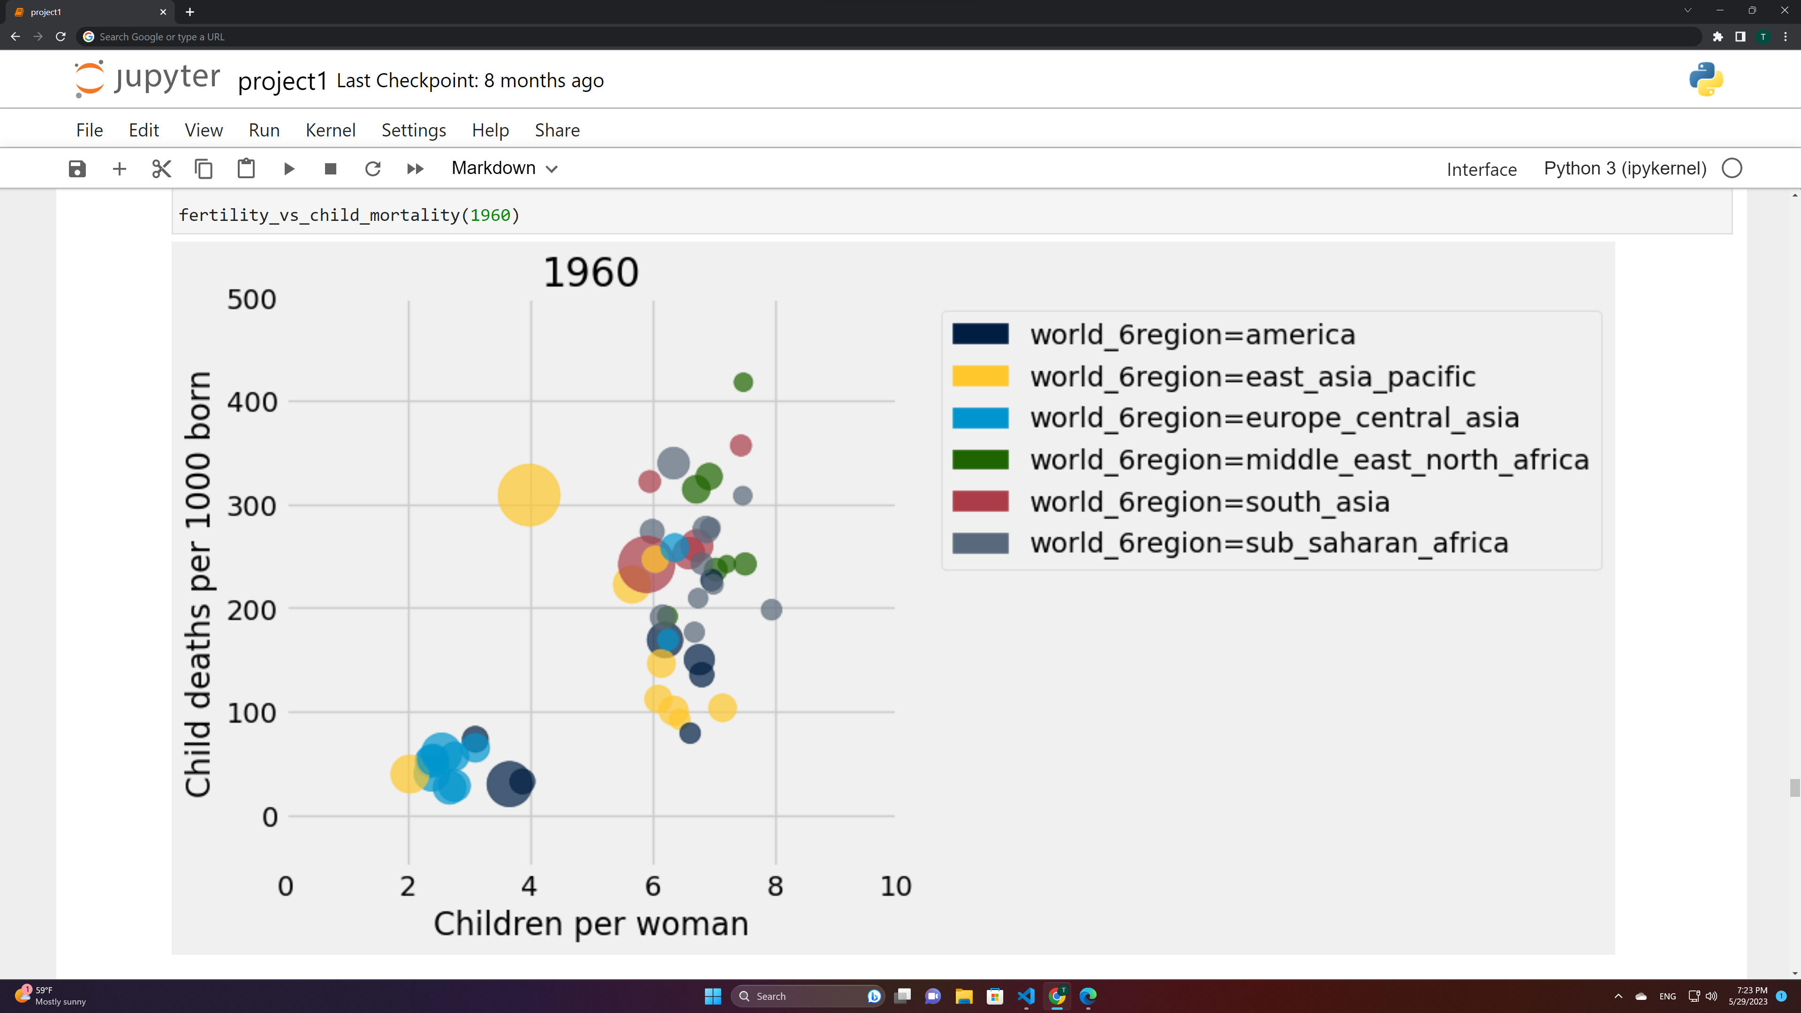The image size is (1801, 1013).
Task: Insert a new cell with the plus icon
Action: [120, 168]
